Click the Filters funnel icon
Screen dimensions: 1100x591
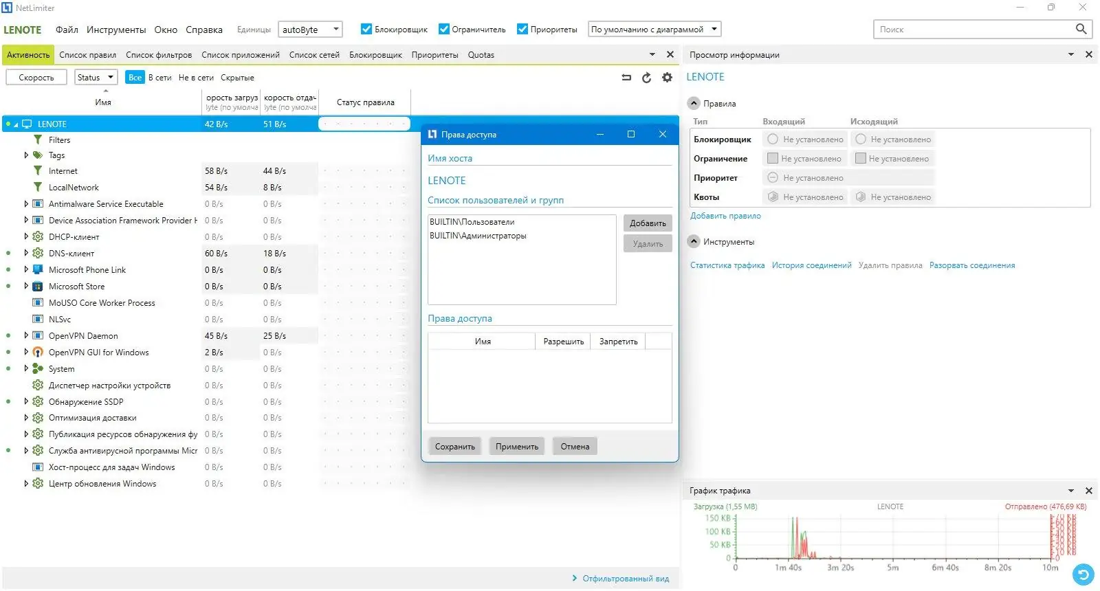click(38, 140)
